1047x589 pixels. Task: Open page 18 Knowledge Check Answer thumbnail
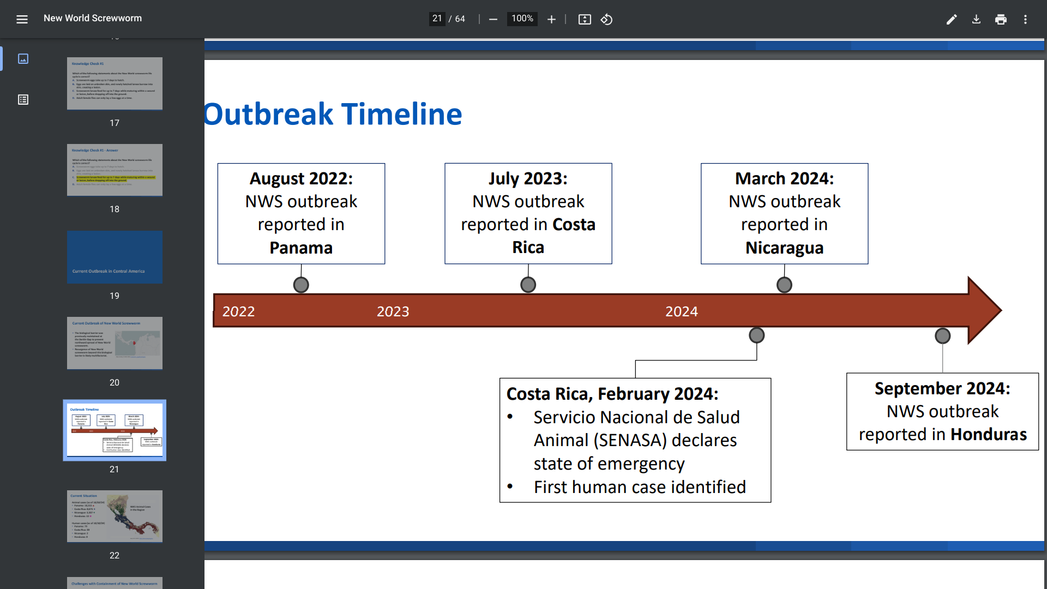(115, 170)
